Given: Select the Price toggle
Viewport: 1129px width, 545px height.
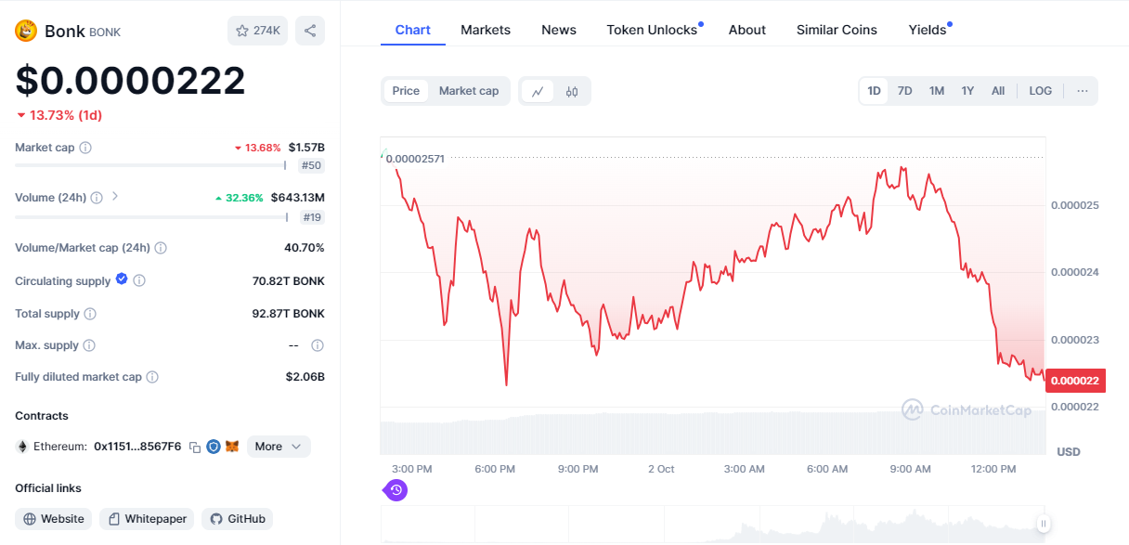Looking at the screenshot, I should coord(406,91).
